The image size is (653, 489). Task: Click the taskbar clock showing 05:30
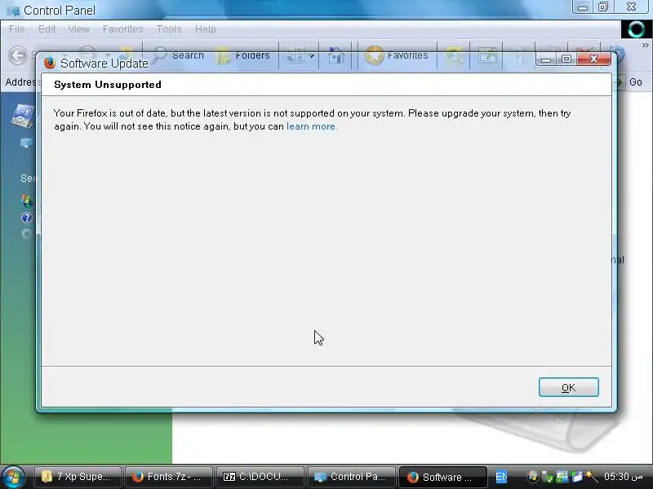click(x=624, y=477)
